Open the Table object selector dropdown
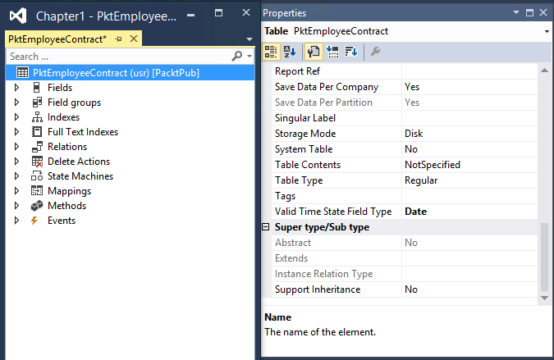Screen dimensions: 554x360 click(547, 31)
